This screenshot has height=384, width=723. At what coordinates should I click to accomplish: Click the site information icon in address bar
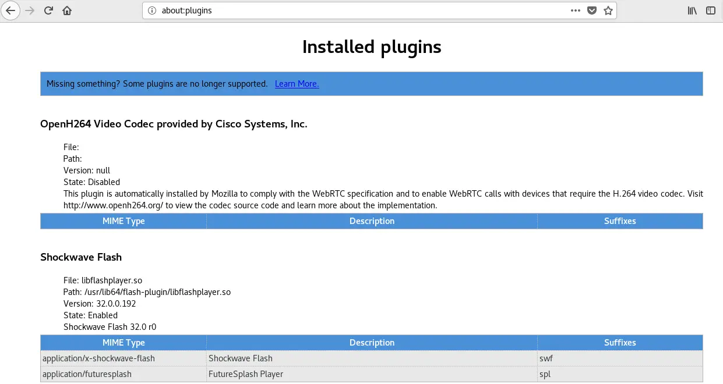pos(152,10)
